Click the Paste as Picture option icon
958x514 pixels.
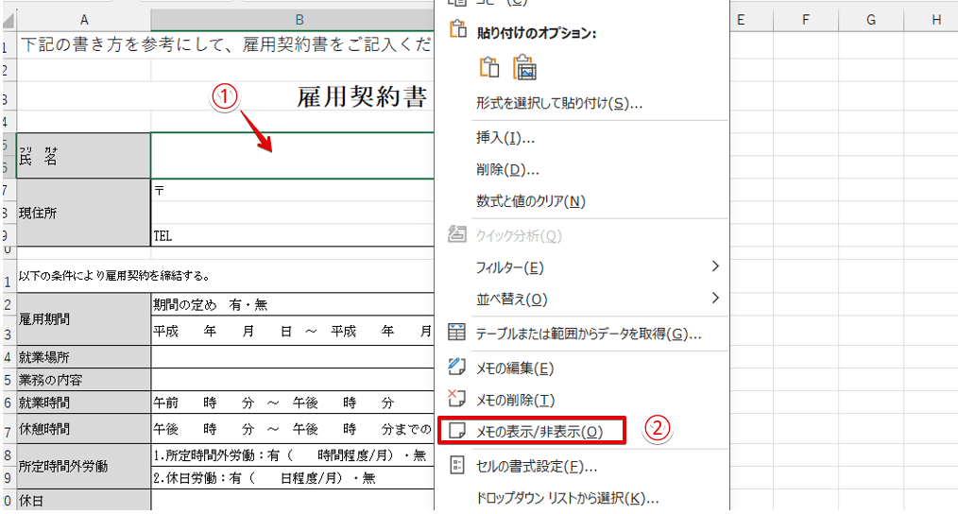pyautogui.click(x=524, y=67)
